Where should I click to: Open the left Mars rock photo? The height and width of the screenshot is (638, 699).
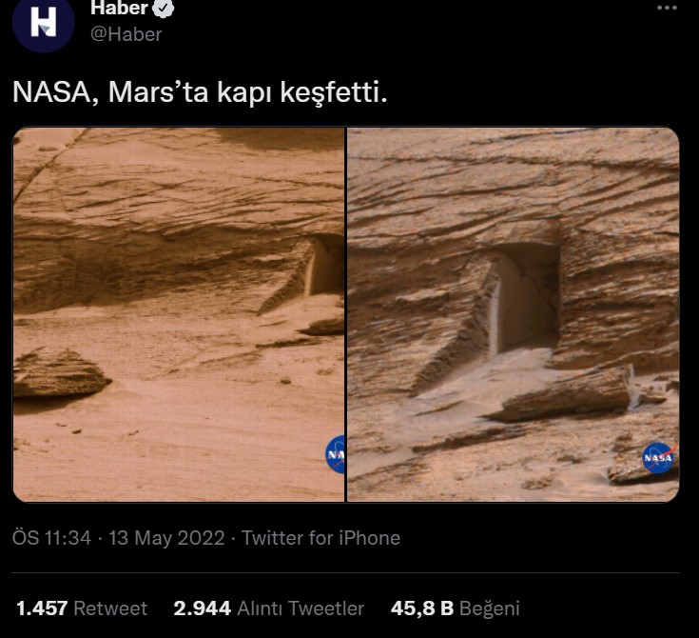(179, 315)
